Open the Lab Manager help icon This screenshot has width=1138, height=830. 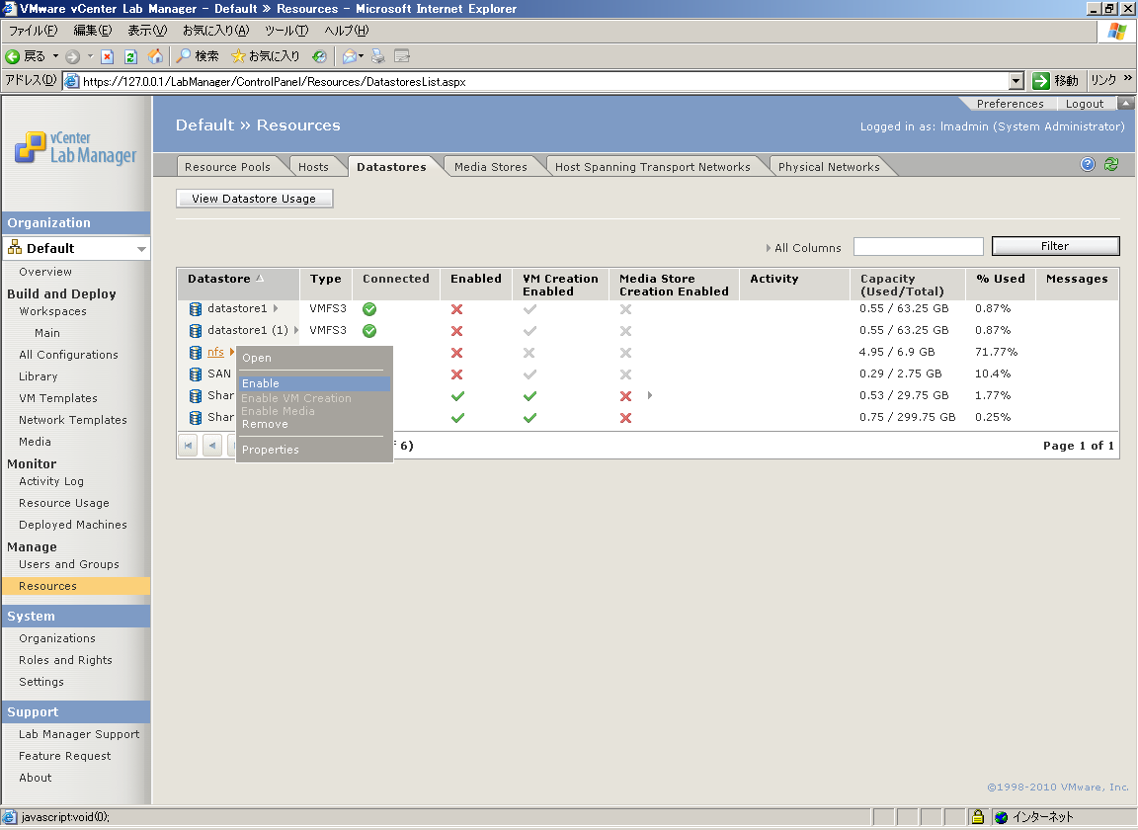[1088, 164]
